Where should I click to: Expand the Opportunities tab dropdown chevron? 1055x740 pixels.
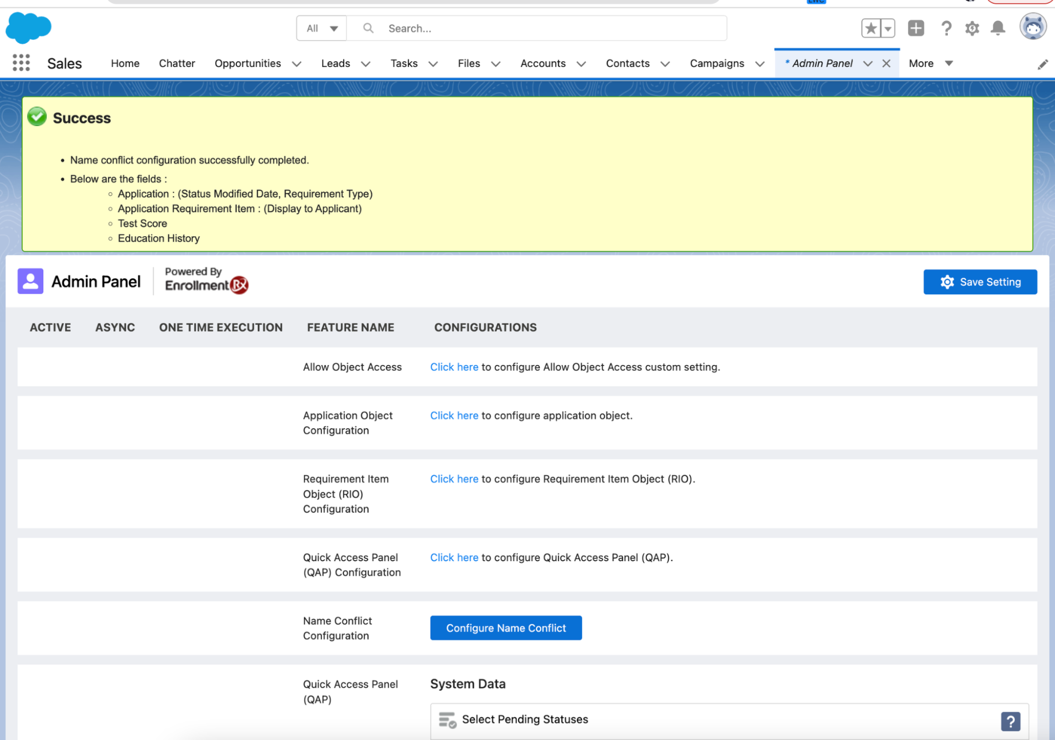click(297, 64)
